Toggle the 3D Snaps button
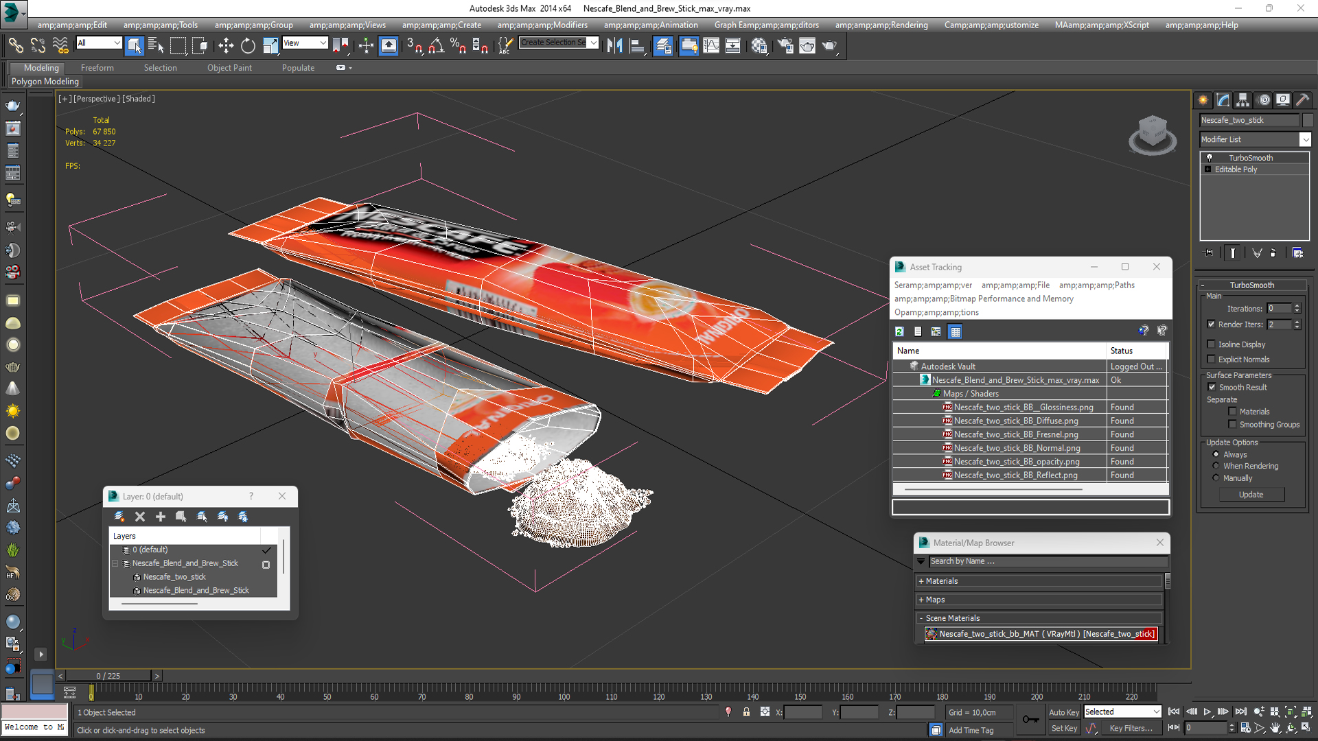This screenshot has height=741, width=1318. pos(415,45)
